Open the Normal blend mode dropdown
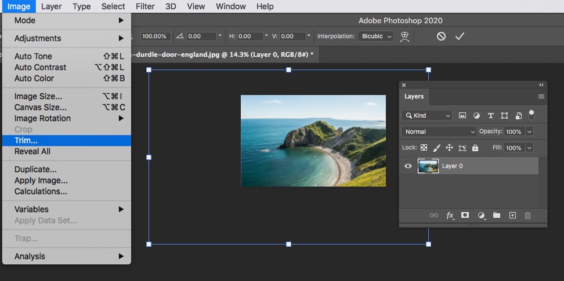 tap(439, 132)
